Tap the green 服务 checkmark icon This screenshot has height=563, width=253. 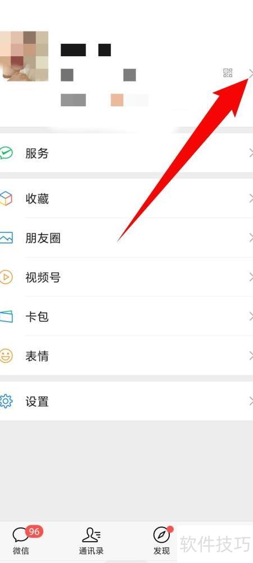click(6, 154)
